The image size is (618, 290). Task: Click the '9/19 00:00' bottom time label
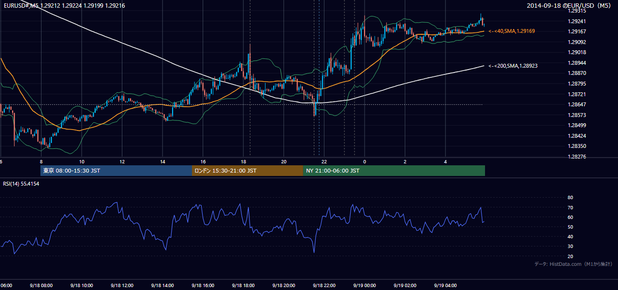pos(364,285)
